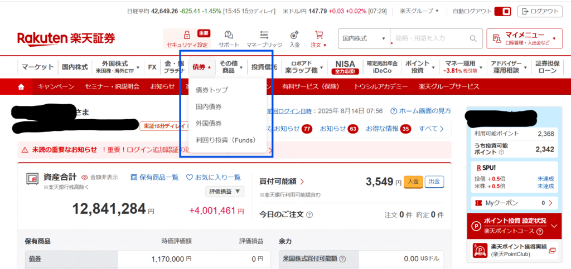Click the 楽天ポイント獲得実績 PointClub icon

pyautogui.click(x=480, y=250)
